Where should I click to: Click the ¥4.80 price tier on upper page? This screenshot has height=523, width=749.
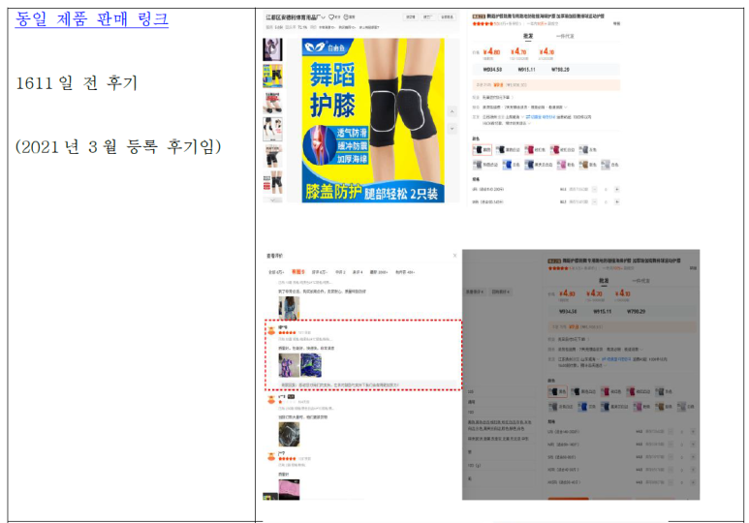(x=491, y=51)
